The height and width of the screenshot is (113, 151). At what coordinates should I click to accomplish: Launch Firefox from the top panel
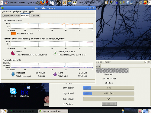(43, 2)
